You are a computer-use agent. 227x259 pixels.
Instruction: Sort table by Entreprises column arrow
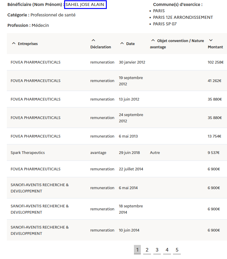[x=13, y=44]
